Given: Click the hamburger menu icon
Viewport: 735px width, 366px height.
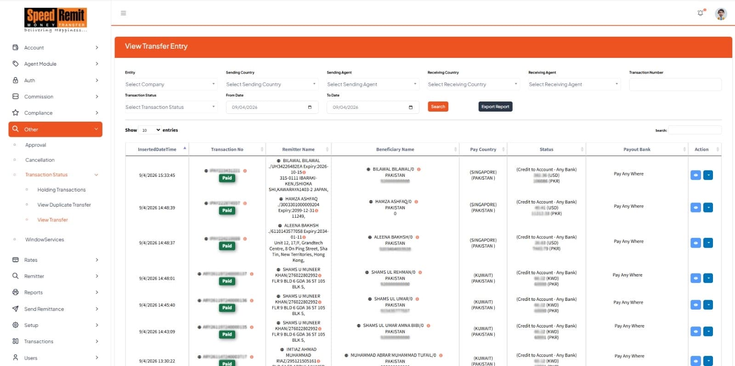Looking at the screenshot, I should pyautogui.click(x=123, y=13).
